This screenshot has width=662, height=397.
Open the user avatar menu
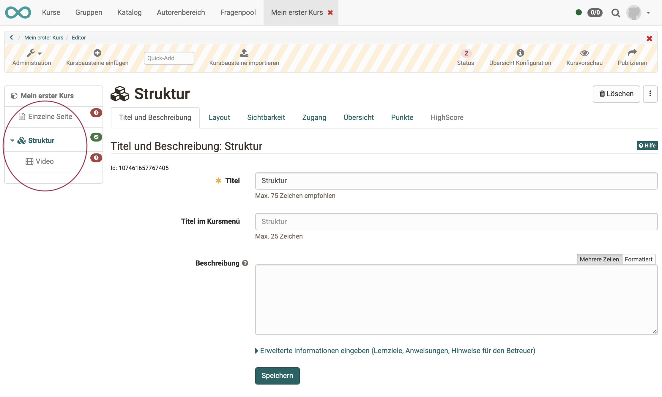[639, 13]
